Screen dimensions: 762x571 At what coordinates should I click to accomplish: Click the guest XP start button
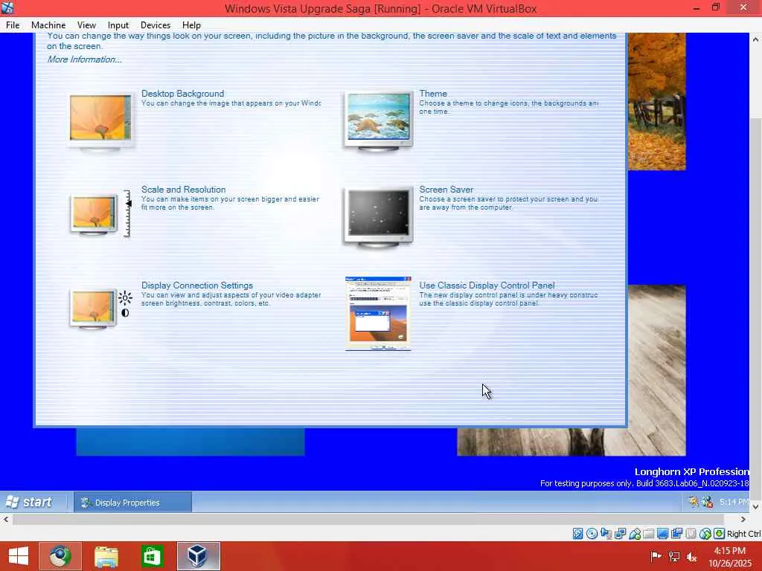point(30,502)
